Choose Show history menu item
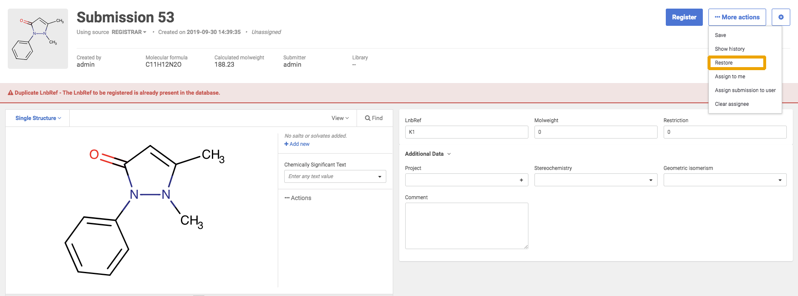Viewport: 798px width, 296px height. (730, 49)
